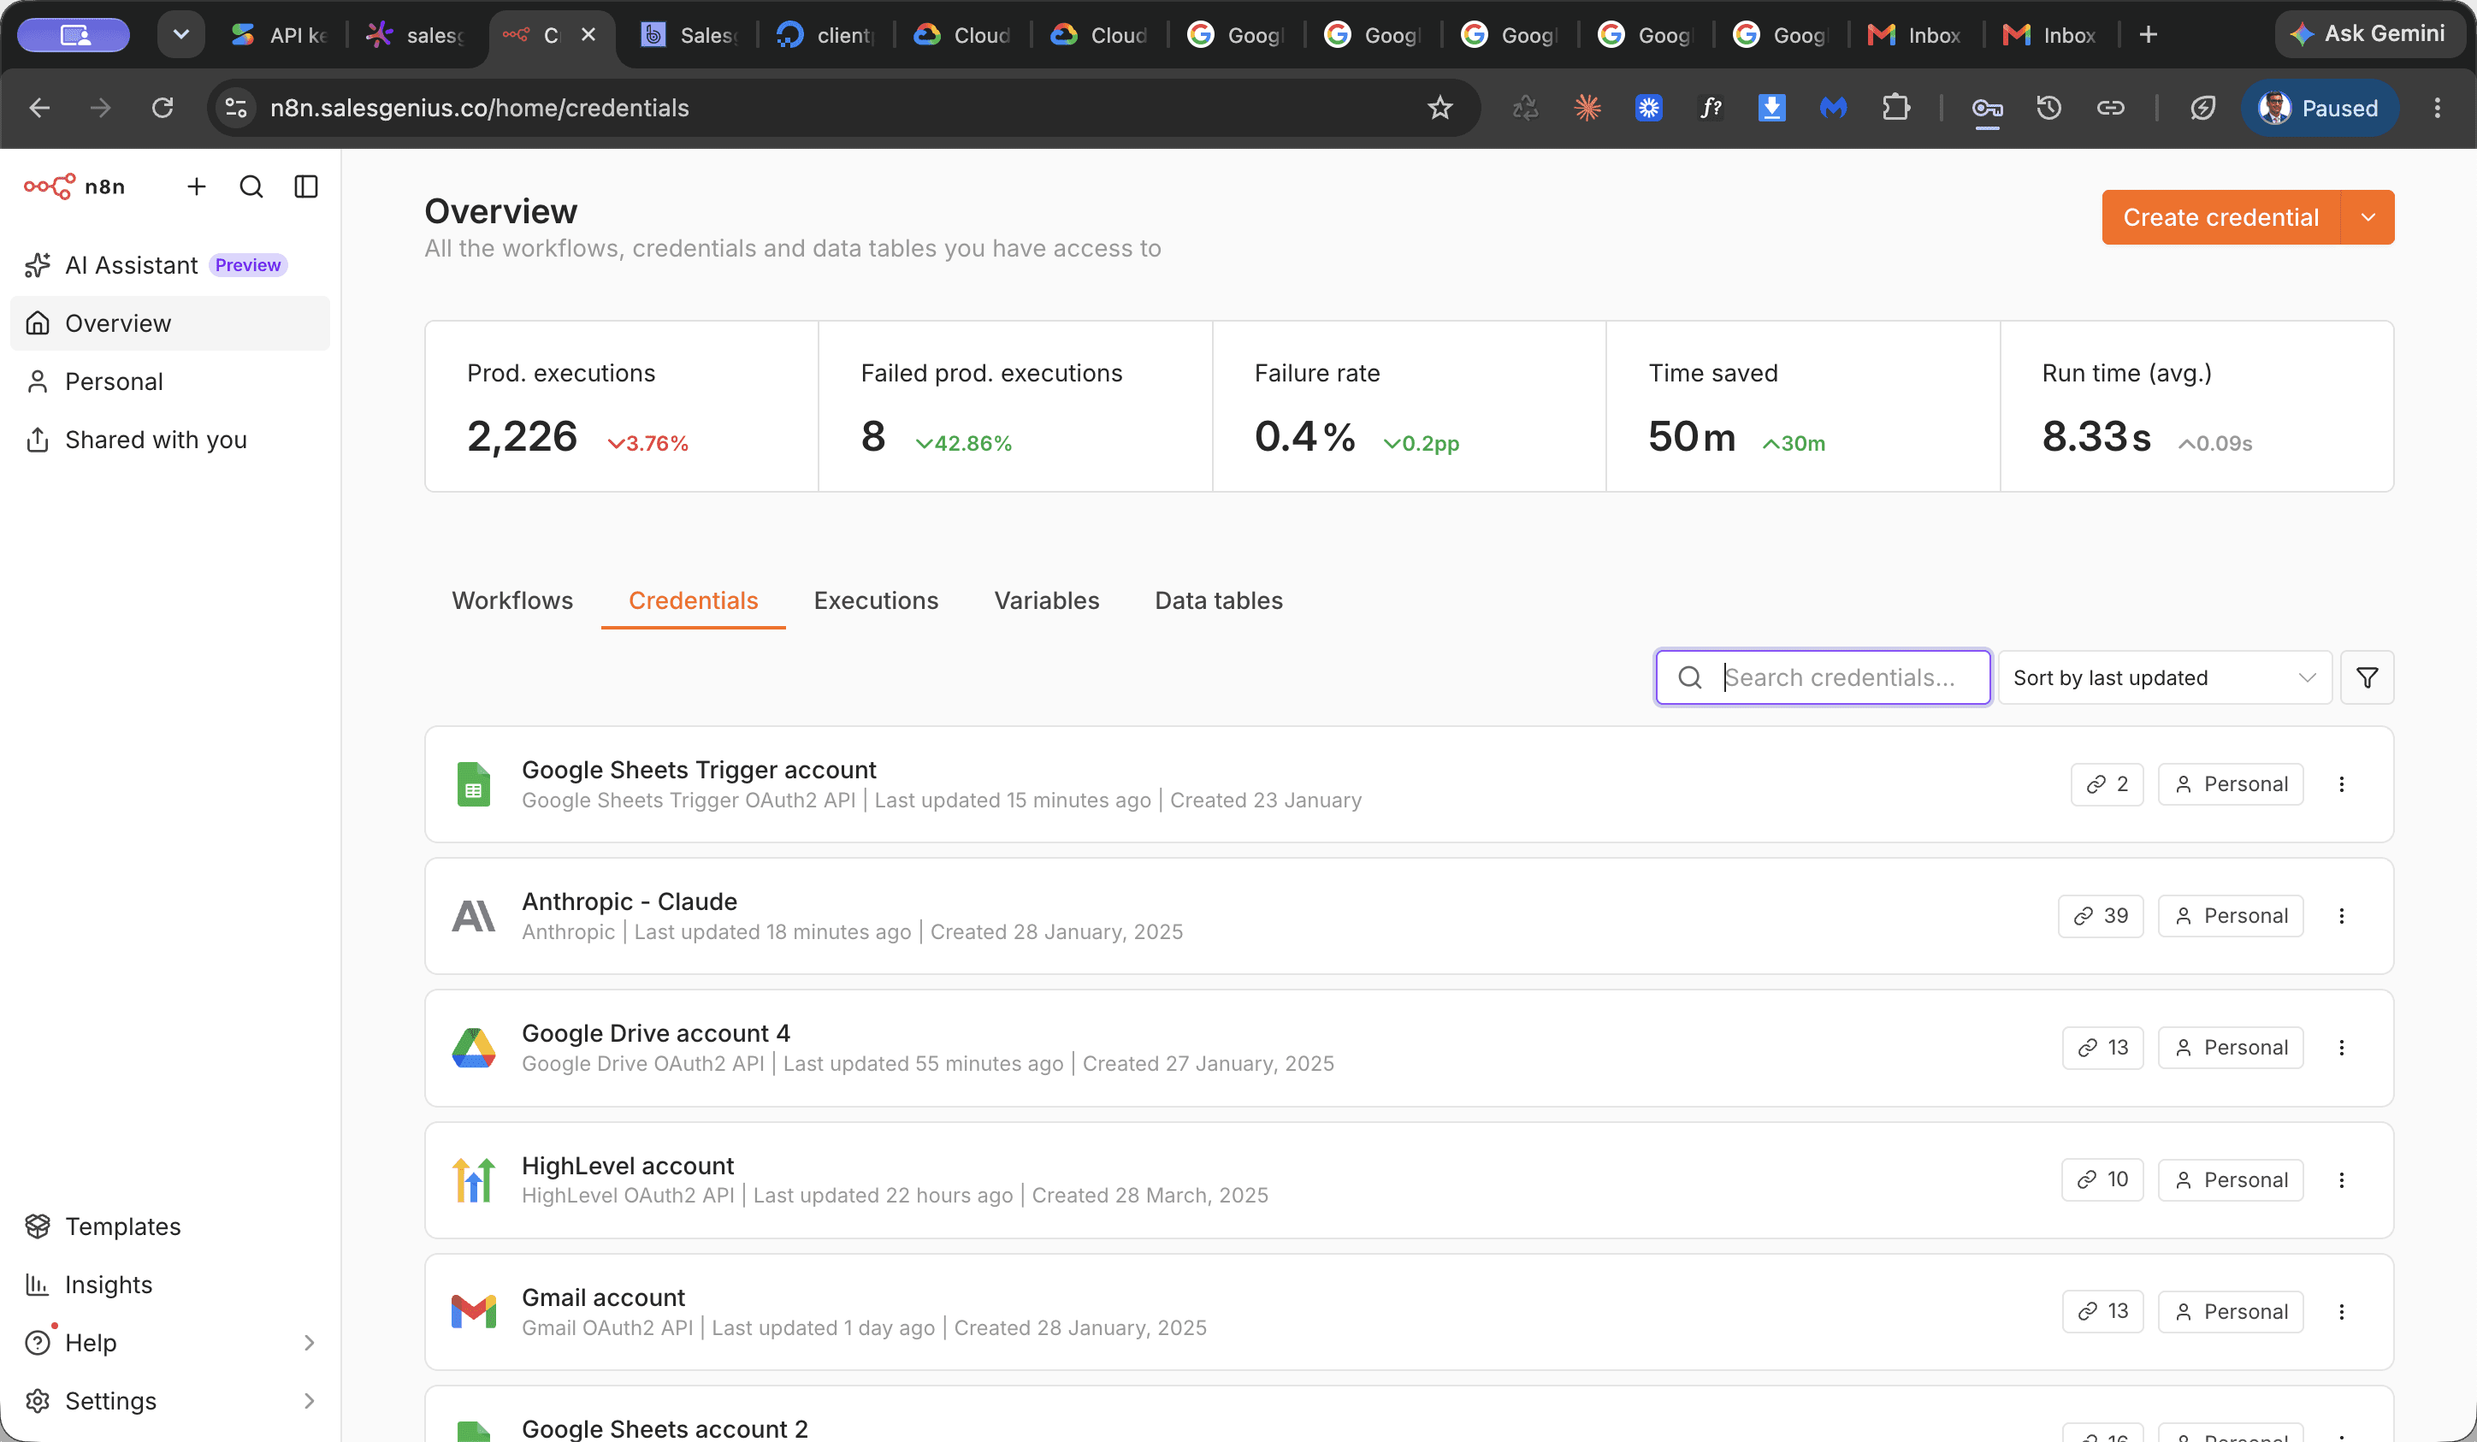Screen dimensions: 2477x1442
Task: Click the Prod. executions stat card
Action: [x=622, y=406]
